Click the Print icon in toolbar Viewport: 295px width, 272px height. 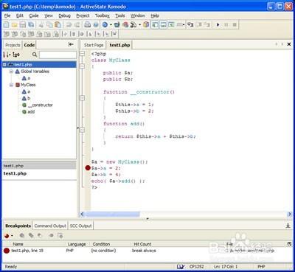(87, 24)
